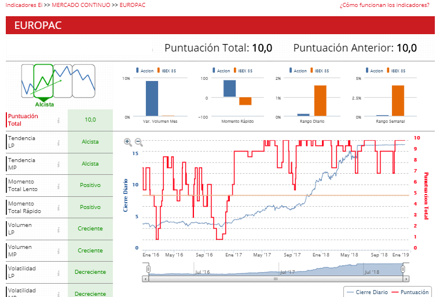Toggle Puntuación series in legend
Image resolution: width=436 pixels, height=297 pixels.
[410, 292]
